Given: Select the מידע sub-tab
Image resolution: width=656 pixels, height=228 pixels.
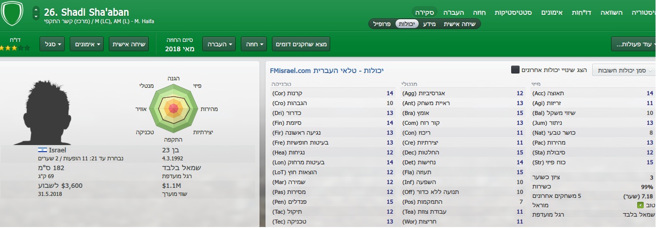Looking at the screenshot, I should tap(430, 24).
